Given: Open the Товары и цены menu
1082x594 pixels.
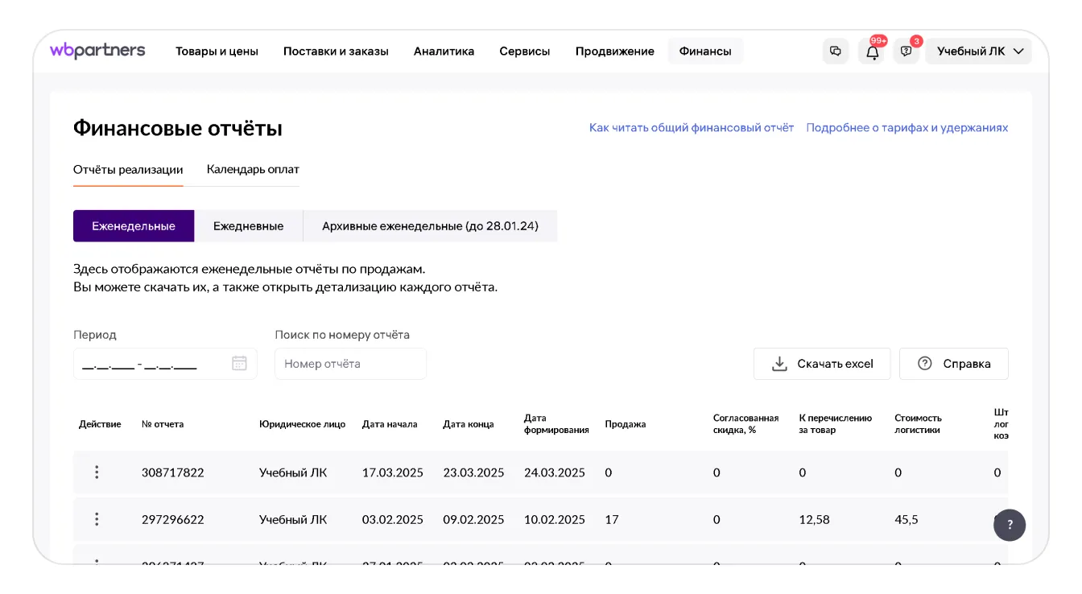Looking at the screenshot, I should [x=217, y=52].
